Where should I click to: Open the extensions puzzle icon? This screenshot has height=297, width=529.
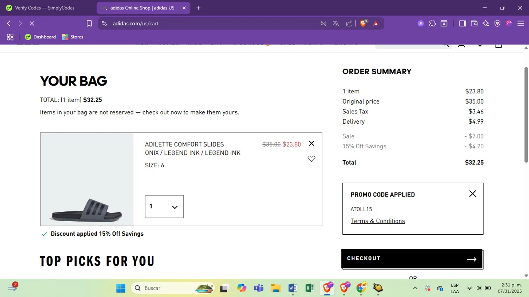pyautogui.click(x=432, y=24)
